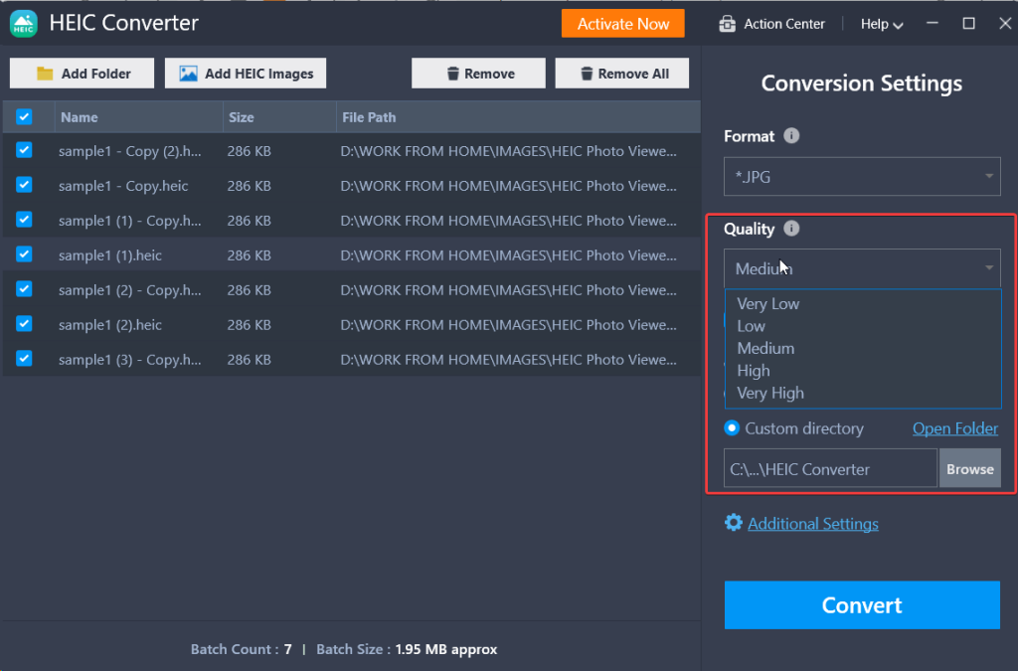The height and width of the screenshot is (671, 1018).
Task: Toggle the select-all checkbox in table header
Action: coord(24,117)
